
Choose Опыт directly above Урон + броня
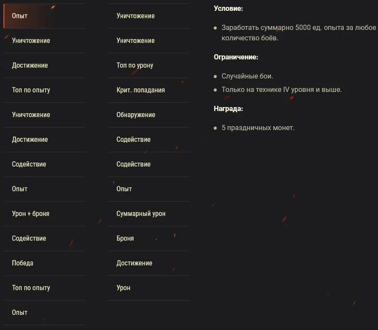(20, 189)
